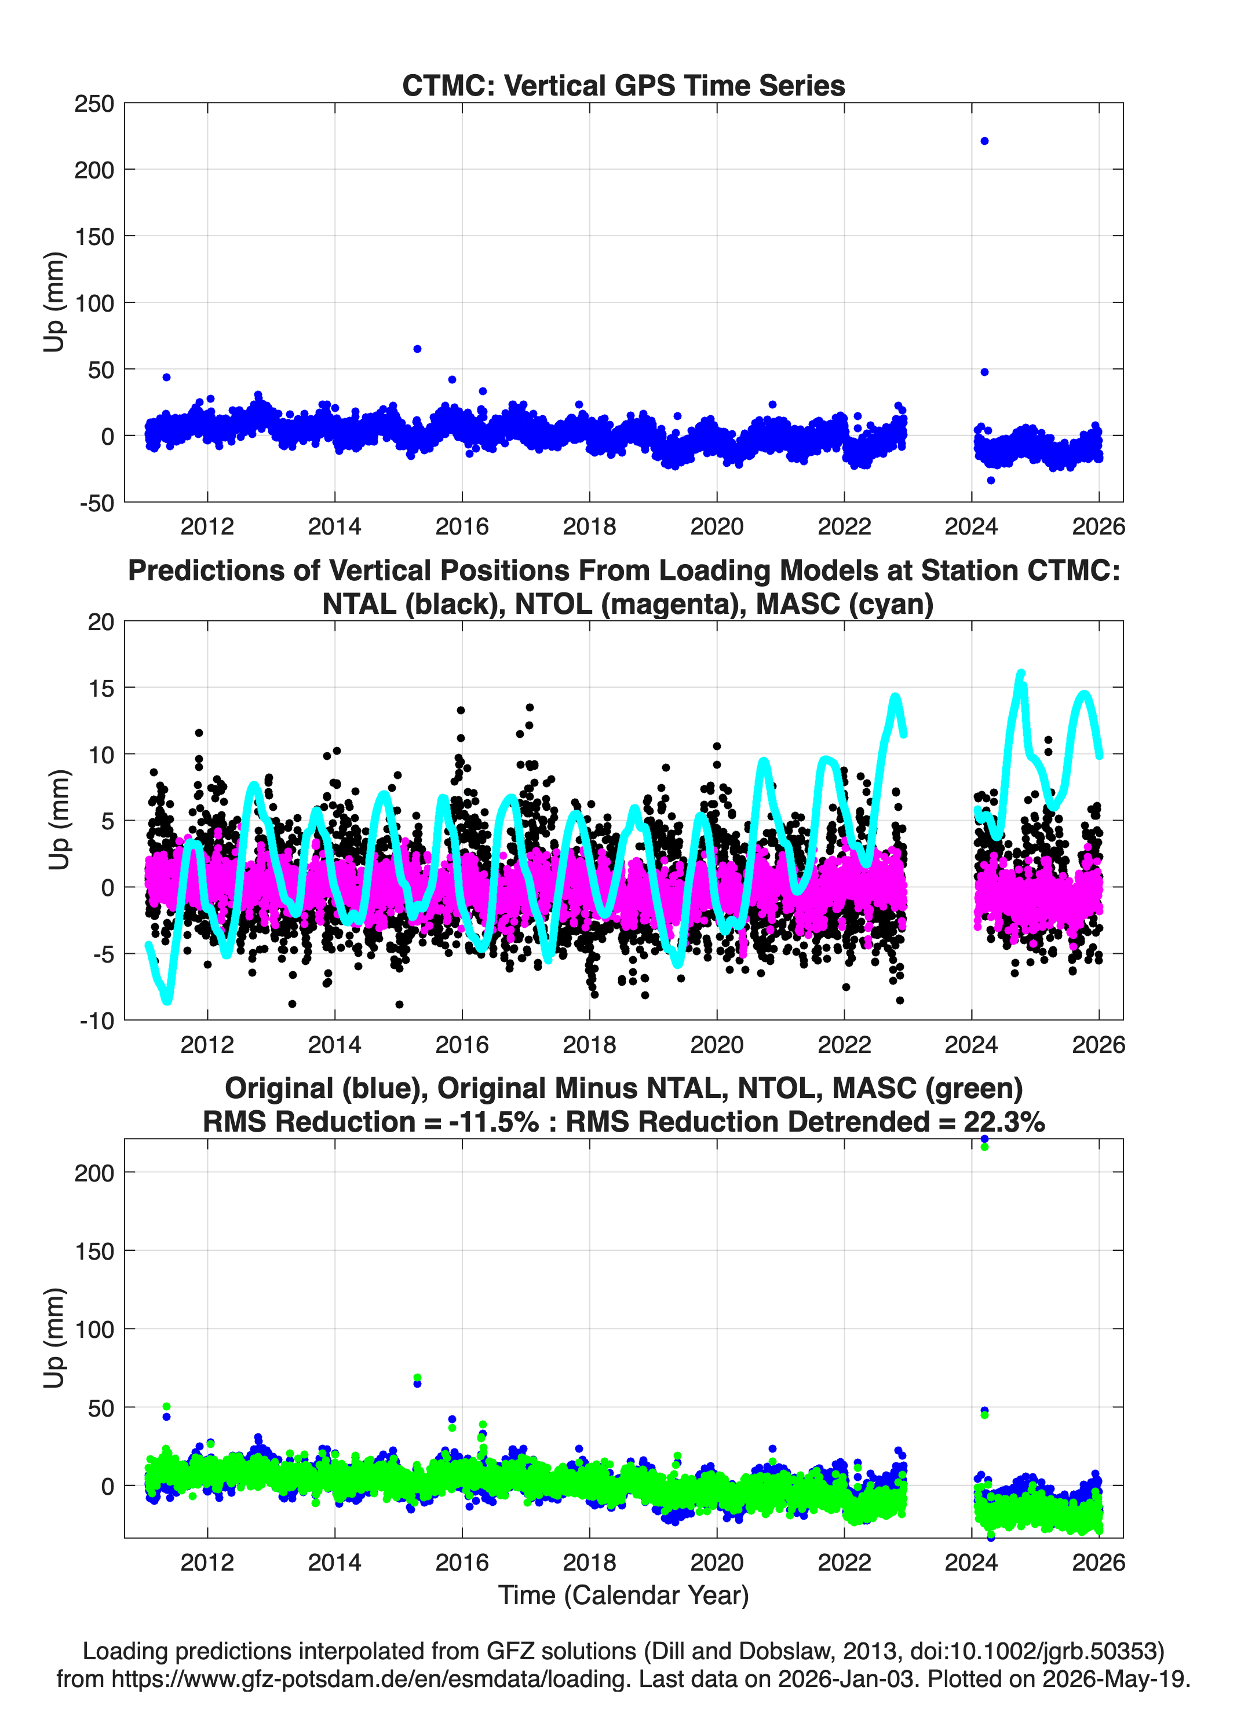Click the 20 y-axis label on middle plot
The width and height of the screenshot is (1248, 1727).
click(101, 622)
